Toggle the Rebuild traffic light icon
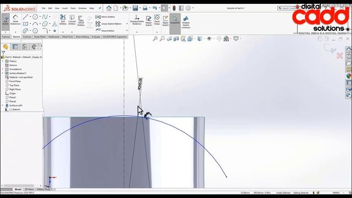Viewport: 352px width, 198px height. tap(174, 8)
